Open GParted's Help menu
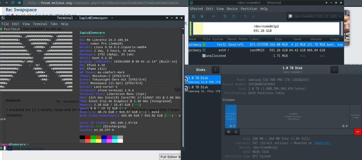 tap(264, 9)
